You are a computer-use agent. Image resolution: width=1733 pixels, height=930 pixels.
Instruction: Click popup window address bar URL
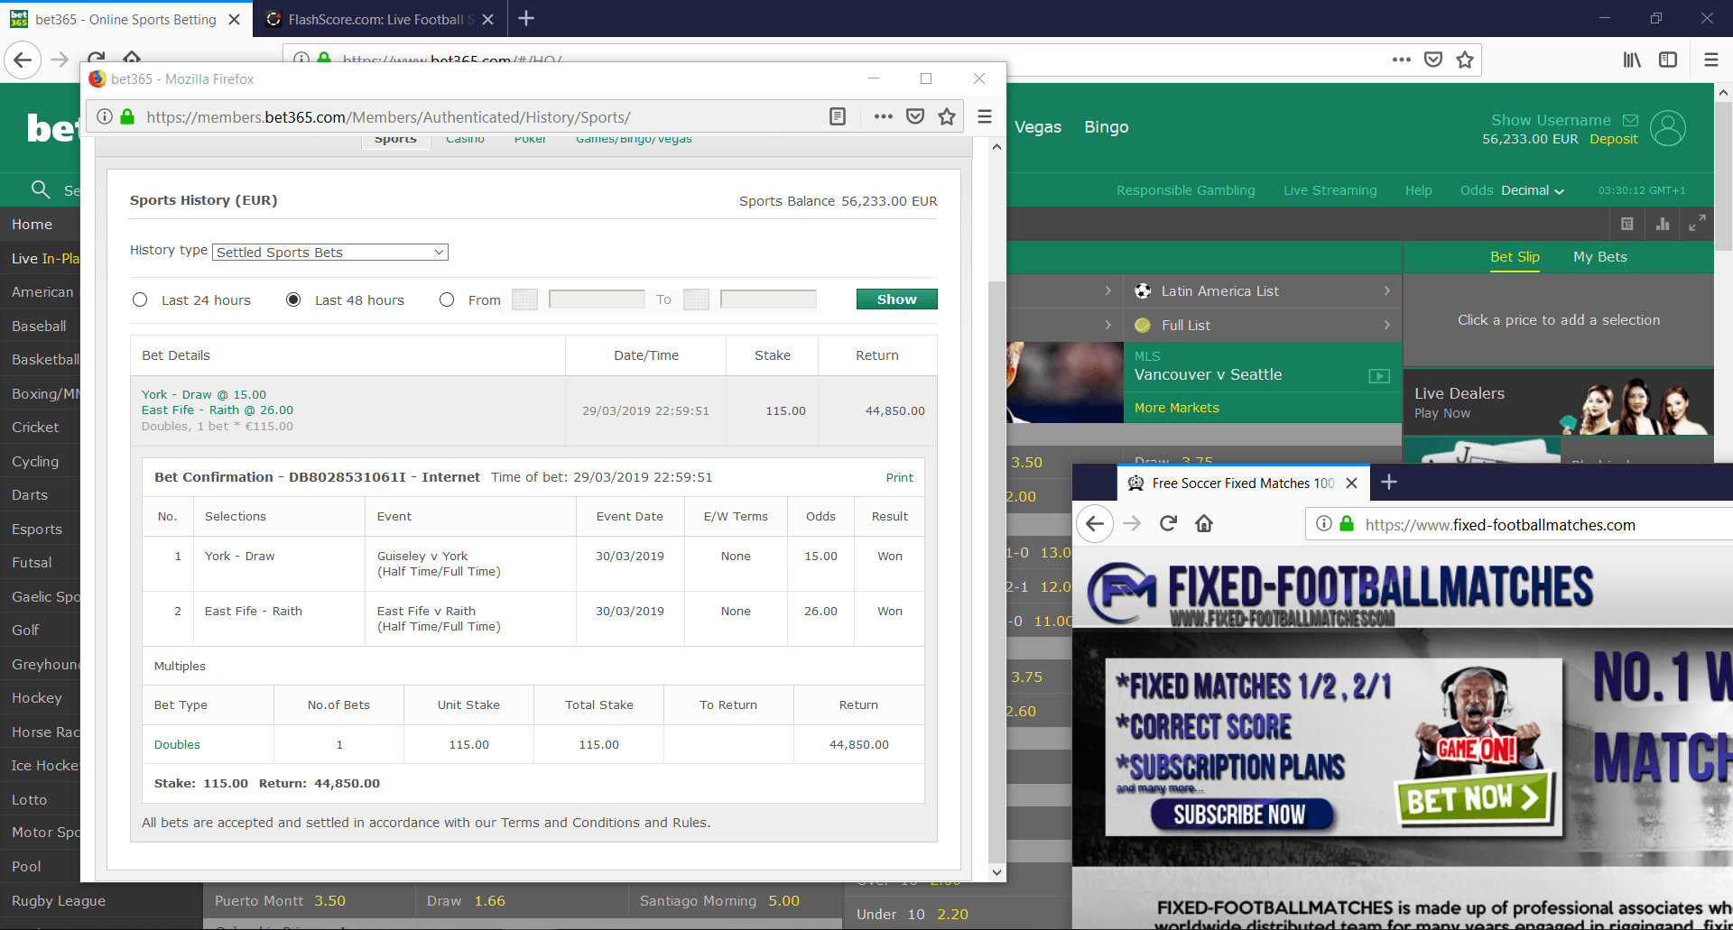(388, 117)
